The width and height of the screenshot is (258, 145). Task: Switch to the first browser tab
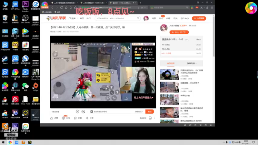64,3
